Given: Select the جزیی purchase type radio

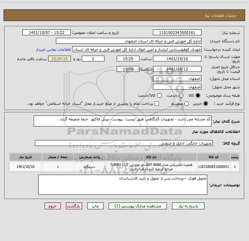Looking at the screenshot, I should tap(206, 104).
